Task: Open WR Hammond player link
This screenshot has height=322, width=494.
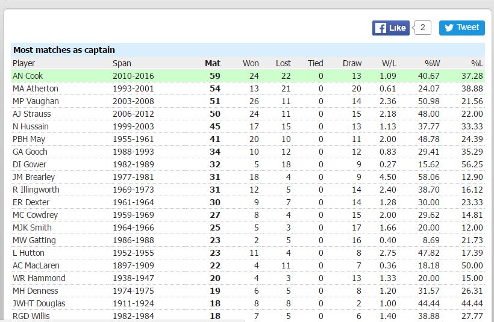Action: coord(39,278)
